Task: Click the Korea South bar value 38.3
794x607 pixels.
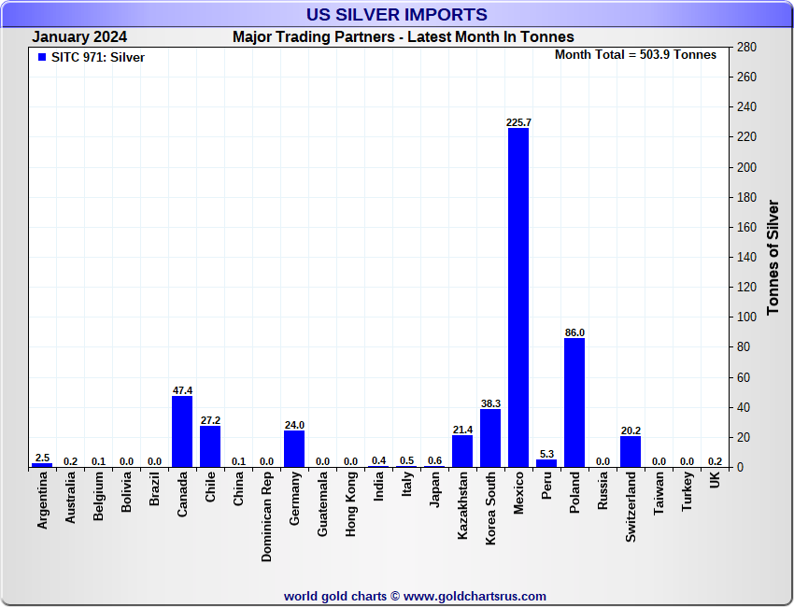Action: point(490,403)
